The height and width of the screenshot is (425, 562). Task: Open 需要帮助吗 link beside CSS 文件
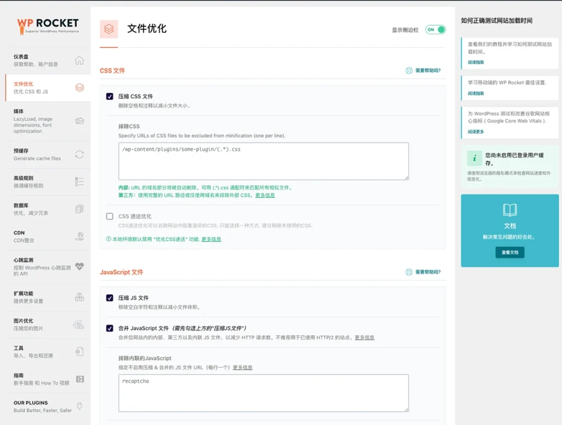423,71
